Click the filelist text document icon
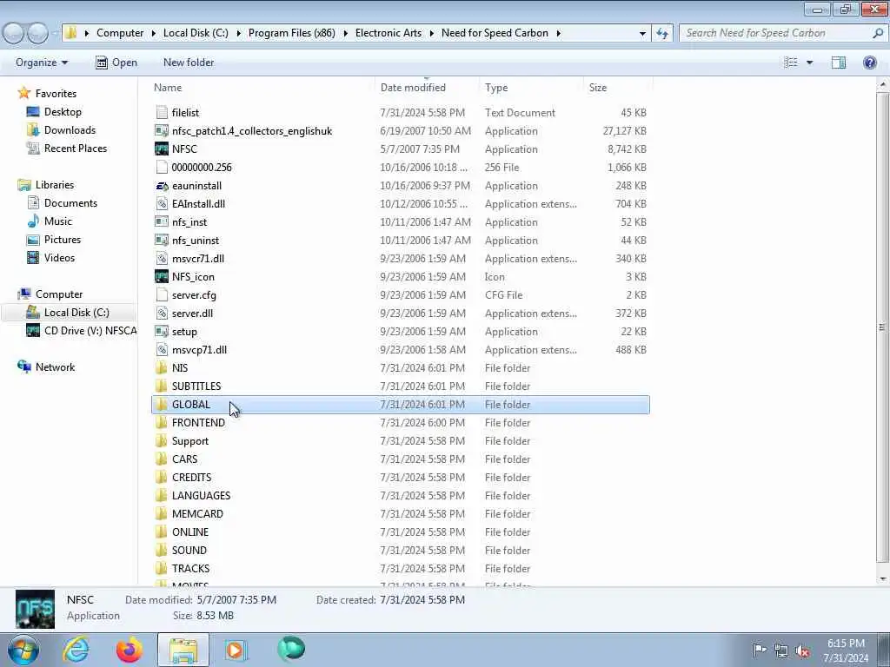Screen dimensions: 890x667 point(162,112)
